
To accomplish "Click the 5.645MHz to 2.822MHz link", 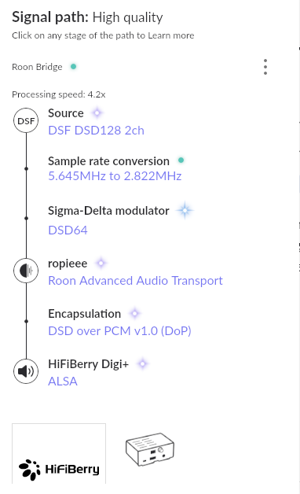I will click(x=115, y=175).
